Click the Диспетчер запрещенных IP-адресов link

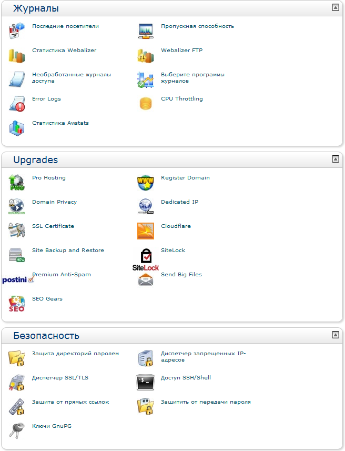coord(203,357)
